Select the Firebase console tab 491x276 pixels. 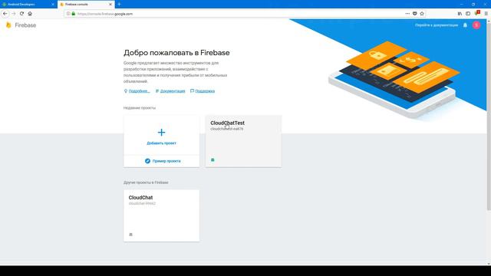(x=86, y=5)
